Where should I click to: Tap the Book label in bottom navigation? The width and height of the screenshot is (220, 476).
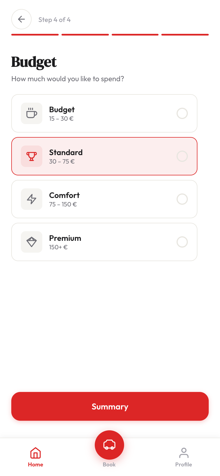click(x=109, y=464)
